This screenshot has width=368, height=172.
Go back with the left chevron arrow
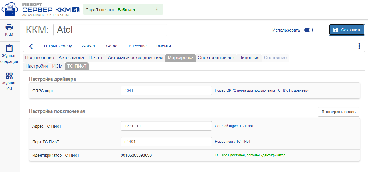pyautogui.click(x=31, y=46)
